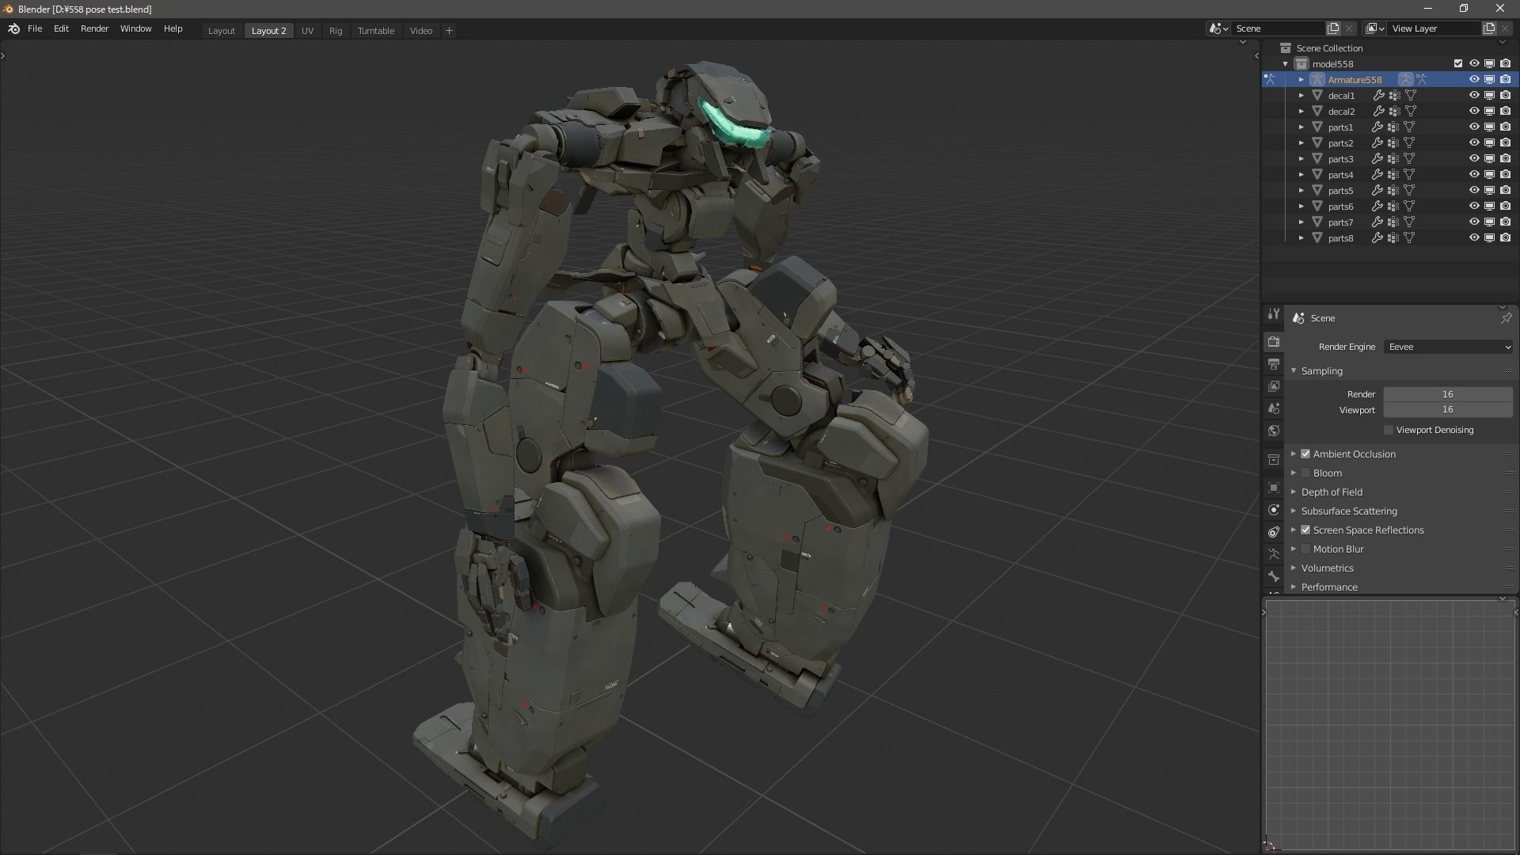Click the mesh data icon on parts8

pyautogui.click(x=1409, y=238)
